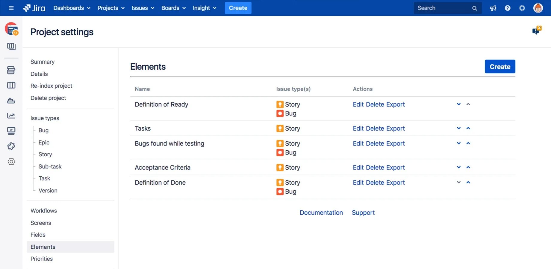The image size is (551, 269).
Task: Expand the Projects menu
Action: click(x=111, y=8)
